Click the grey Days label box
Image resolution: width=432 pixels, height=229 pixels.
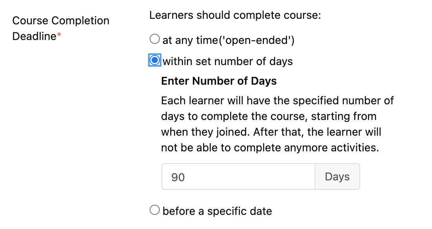pos(337,176)
